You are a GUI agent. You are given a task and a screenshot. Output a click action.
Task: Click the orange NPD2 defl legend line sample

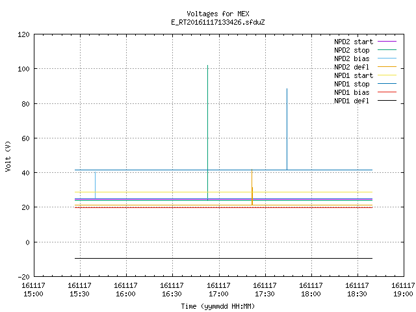(387, 67)
